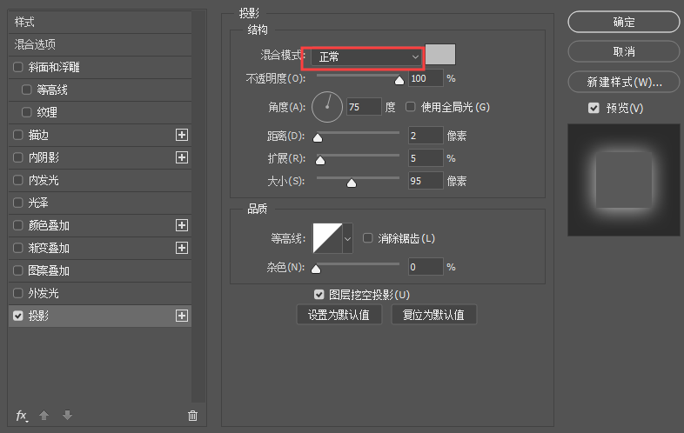The height and width of the screenshot is (433, 684).
Task: Click the 扩展 value field showing 5
Action: pyautogui.click(x=426, y=158)
